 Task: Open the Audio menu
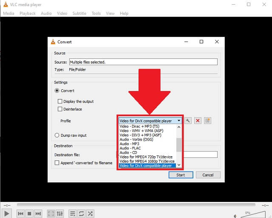46,13
